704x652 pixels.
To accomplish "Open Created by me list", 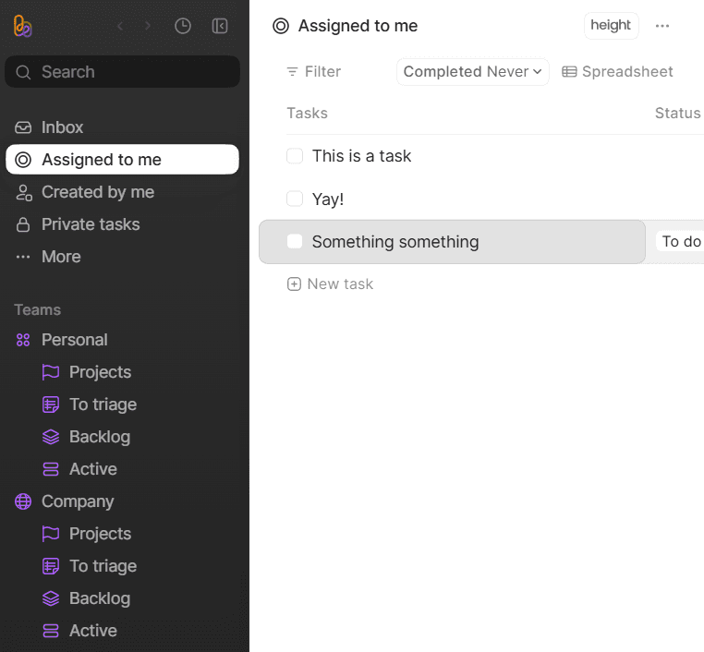I will [x=122, y=192].
